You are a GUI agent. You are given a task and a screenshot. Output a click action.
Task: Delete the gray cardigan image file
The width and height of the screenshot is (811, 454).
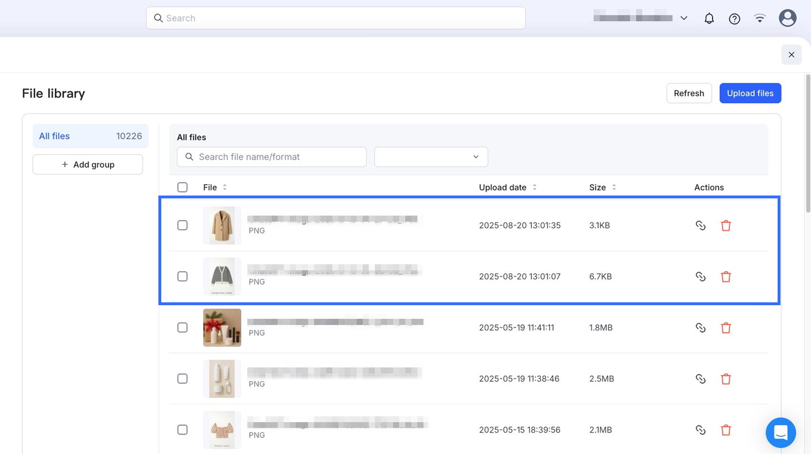point(726,277)
